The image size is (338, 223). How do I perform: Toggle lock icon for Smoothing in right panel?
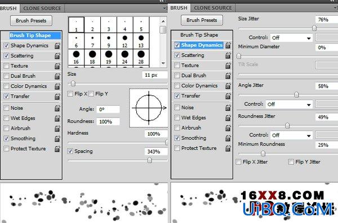tap(228, 138)
